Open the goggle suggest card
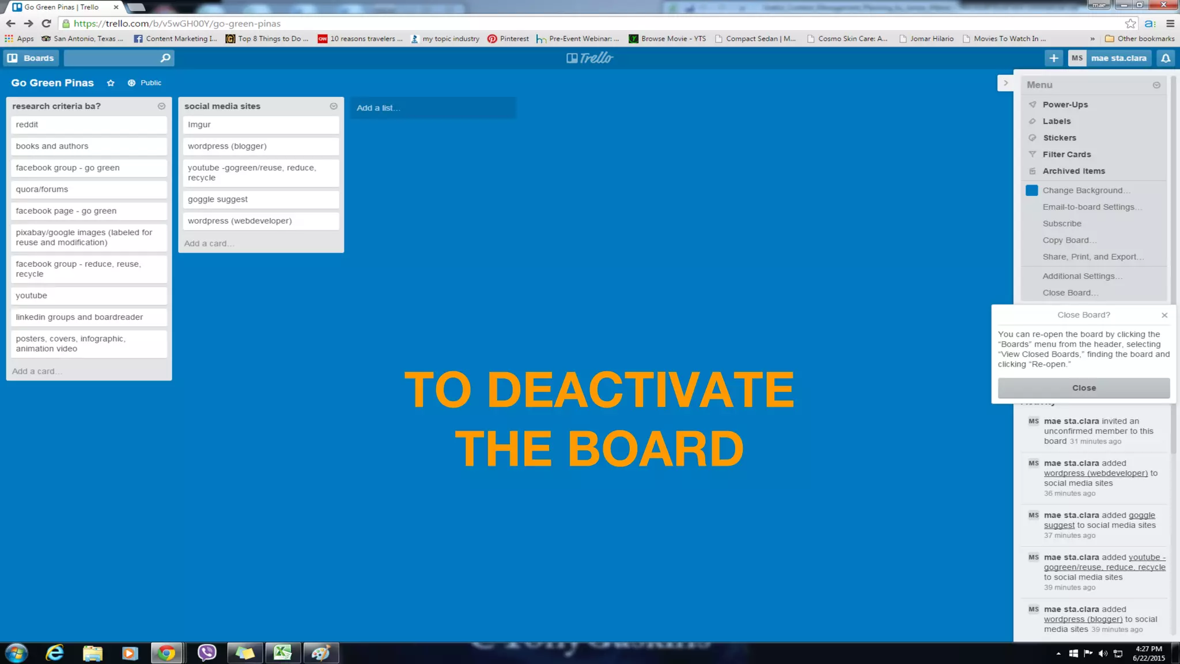The height and width of the screenshot is (664, 1180). [261, 199]
